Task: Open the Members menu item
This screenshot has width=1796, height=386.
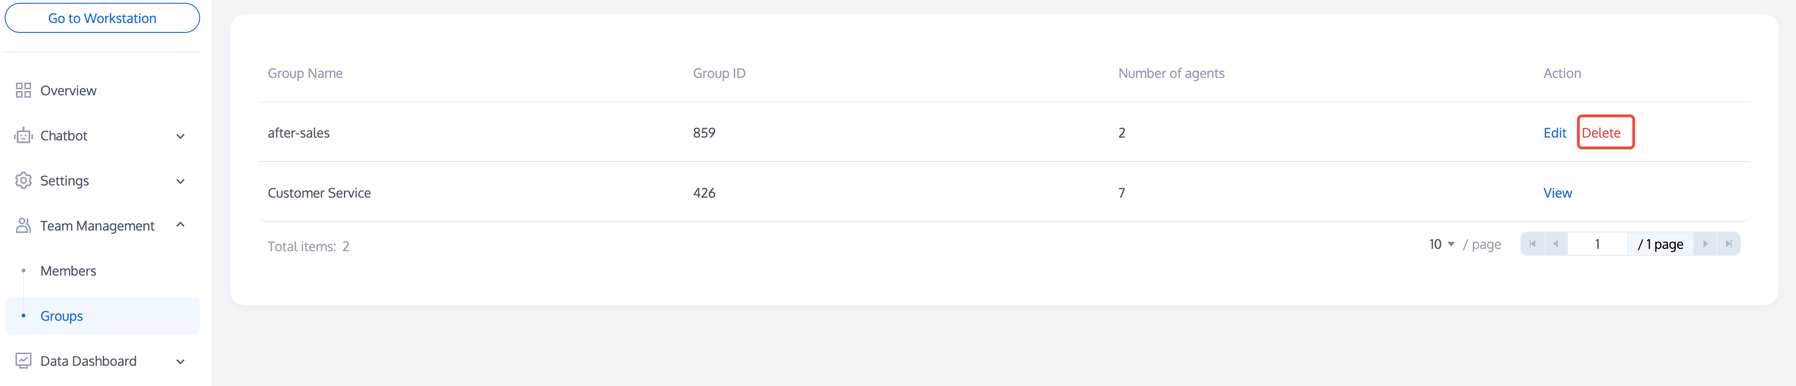Action: click(68, 271)
